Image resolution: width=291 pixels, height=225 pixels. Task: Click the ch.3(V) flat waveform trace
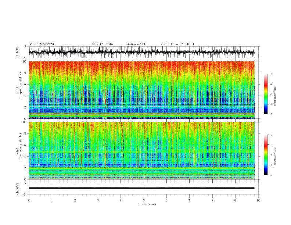[x=141, y=188]
